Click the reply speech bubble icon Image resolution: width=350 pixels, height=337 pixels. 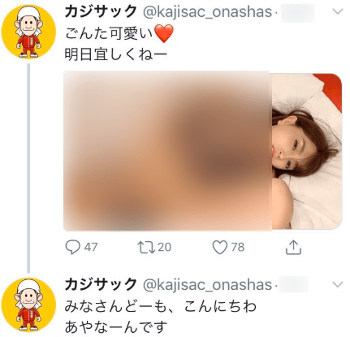click(73, 248)
